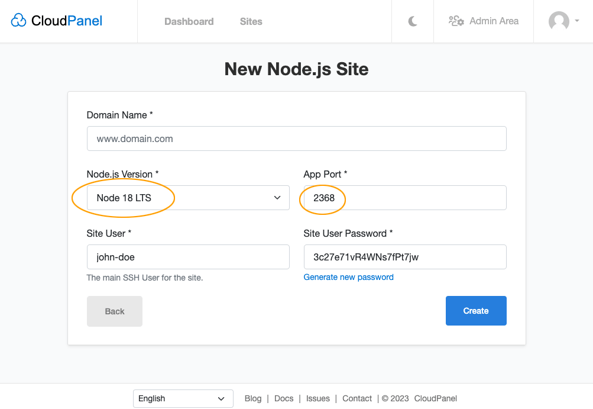
Task: Open the Sites menu item
Action: (x=251, y=21)
